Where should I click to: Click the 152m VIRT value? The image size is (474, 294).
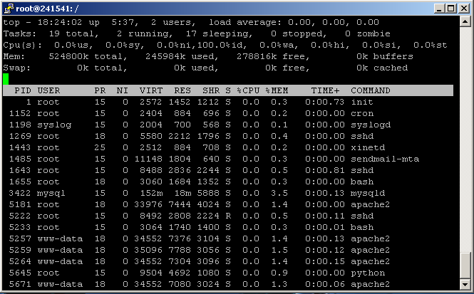(x=151, y=193)
